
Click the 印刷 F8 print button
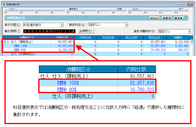(x=119, y=9)
